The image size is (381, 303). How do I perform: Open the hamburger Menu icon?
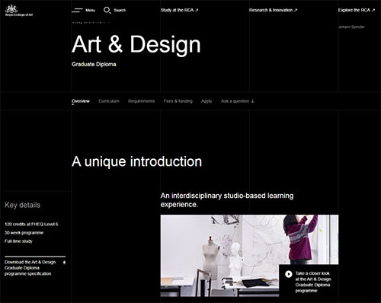[77, 10]
